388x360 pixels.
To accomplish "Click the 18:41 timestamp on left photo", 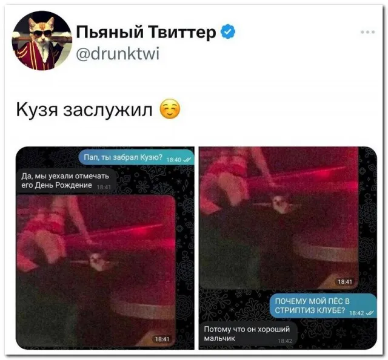I will click(162, 339).
